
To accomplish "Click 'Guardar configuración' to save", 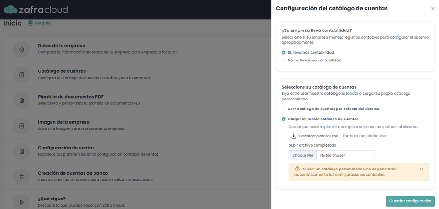I will pyautogui.click(x=410, y=201).
